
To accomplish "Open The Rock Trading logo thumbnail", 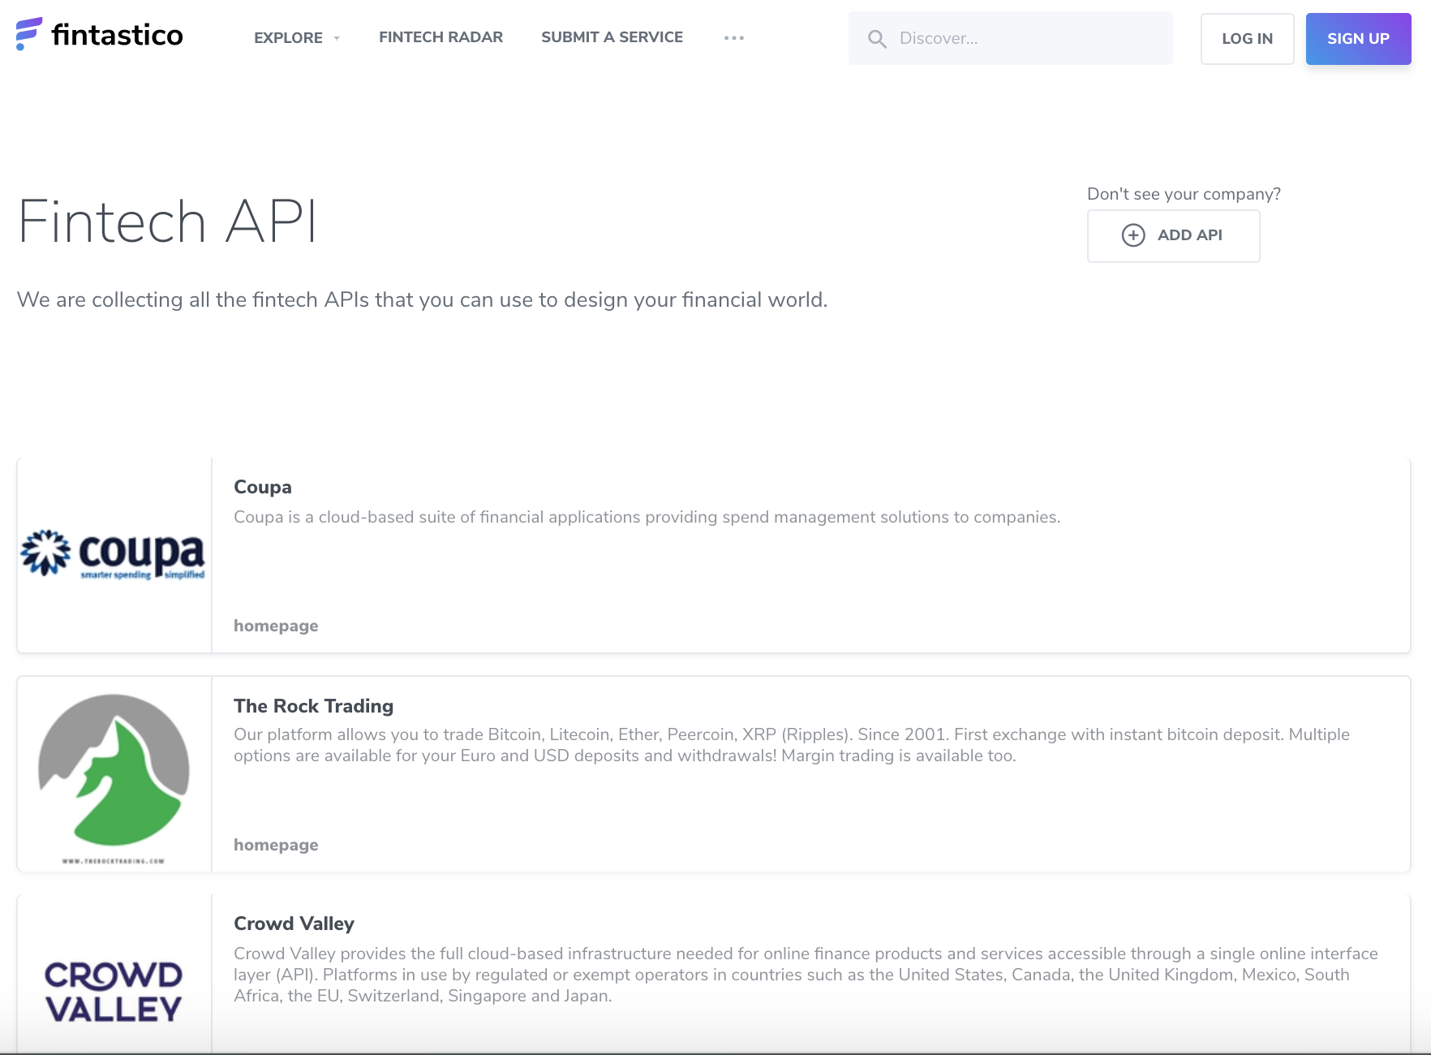I will coord(114,774).
